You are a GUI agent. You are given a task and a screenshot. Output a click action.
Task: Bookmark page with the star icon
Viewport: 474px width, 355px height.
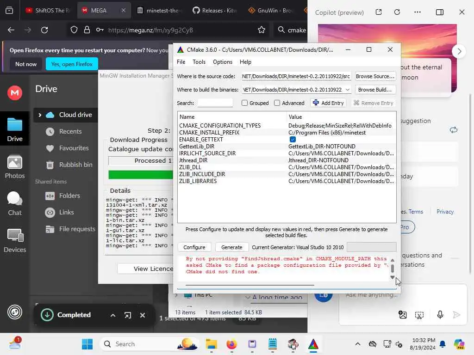click(x=262, y=30)
